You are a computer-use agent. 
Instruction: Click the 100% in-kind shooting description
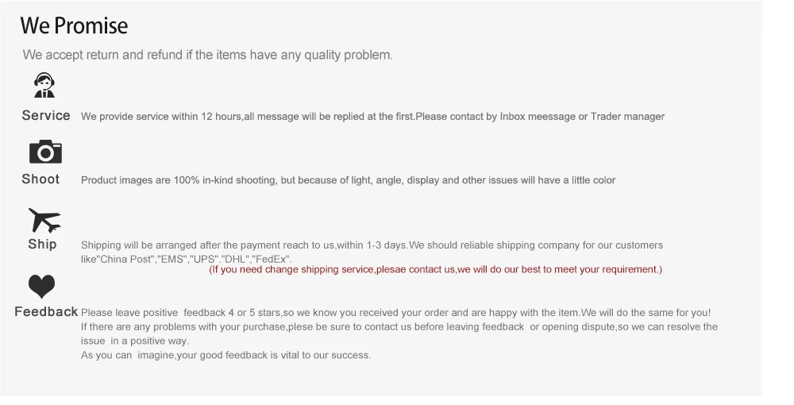(349, 180)
